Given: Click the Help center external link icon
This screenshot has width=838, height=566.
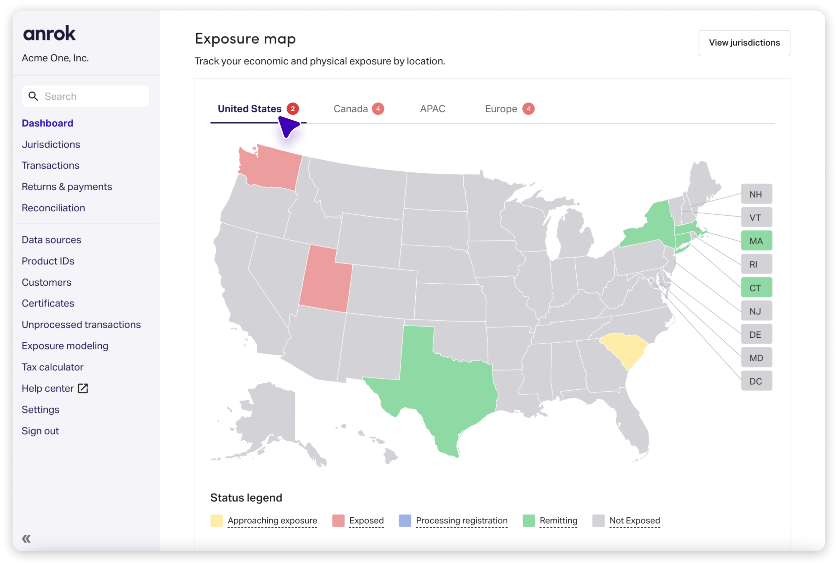Looking at the screenshot, I should pos(83,388).
